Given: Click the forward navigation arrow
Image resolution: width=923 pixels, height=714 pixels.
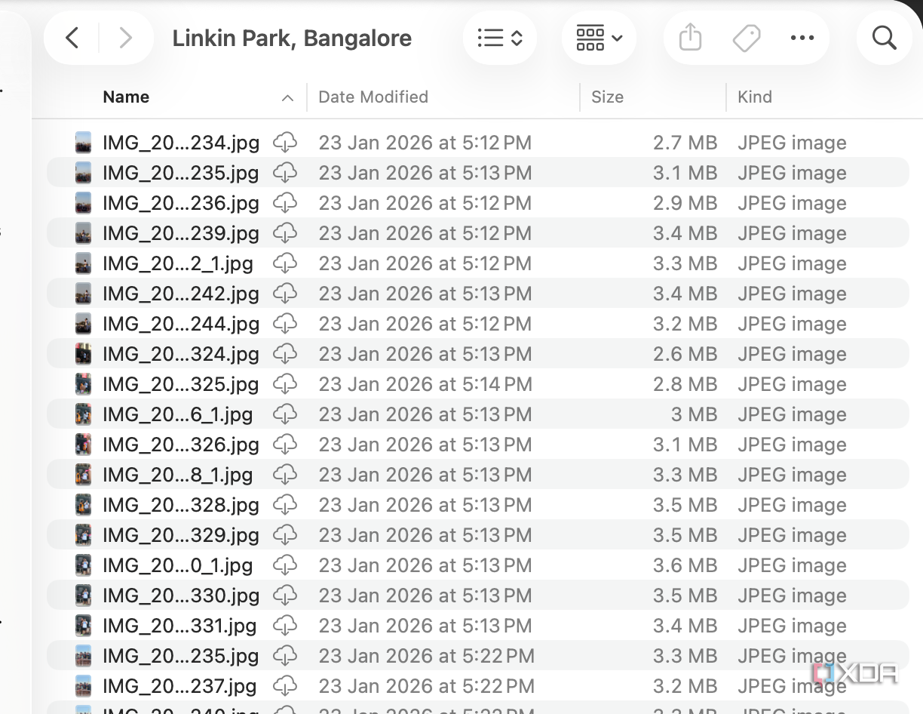Looking at the screenshot, I should [x=125, y=38].
